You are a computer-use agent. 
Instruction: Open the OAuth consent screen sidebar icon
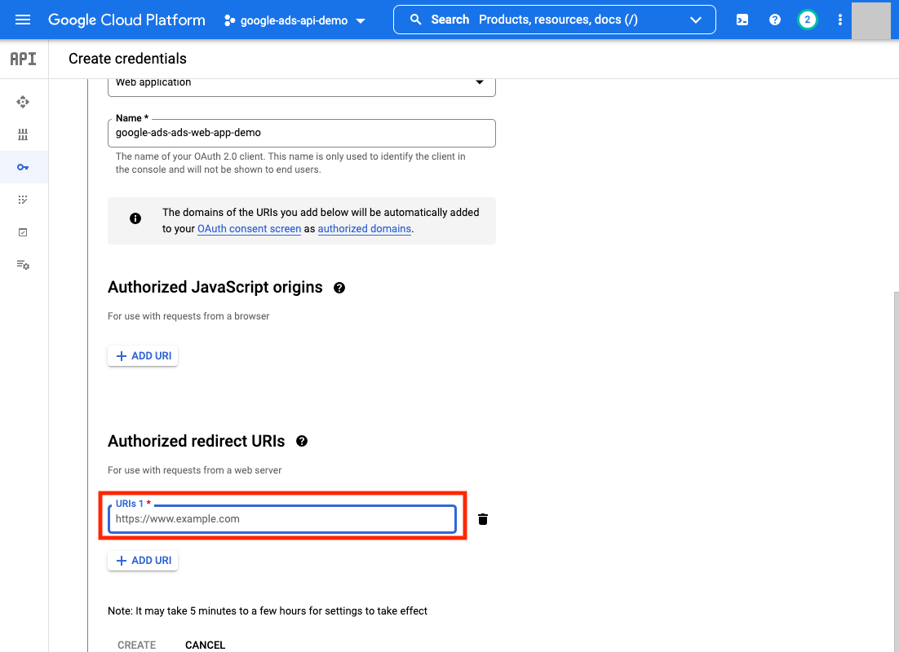click(x=23, y=200)
